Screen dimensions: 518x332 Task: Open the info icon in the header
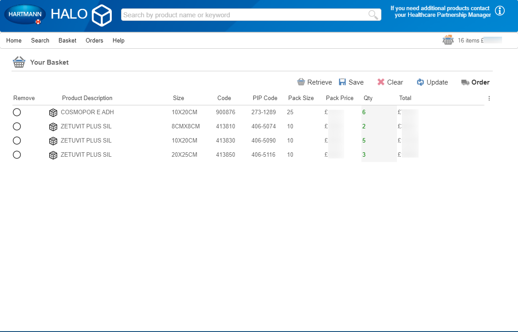[x=500, y=11]
